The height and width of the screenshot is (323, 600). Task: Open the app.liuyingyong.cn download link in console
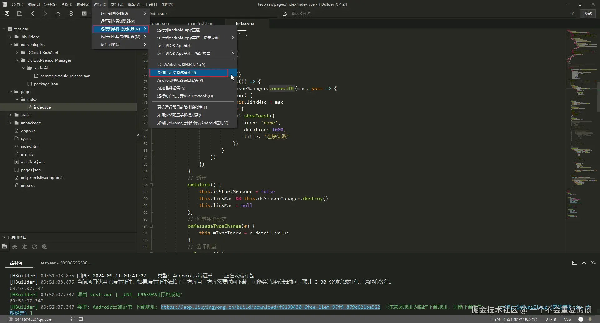tap(270, 307)
